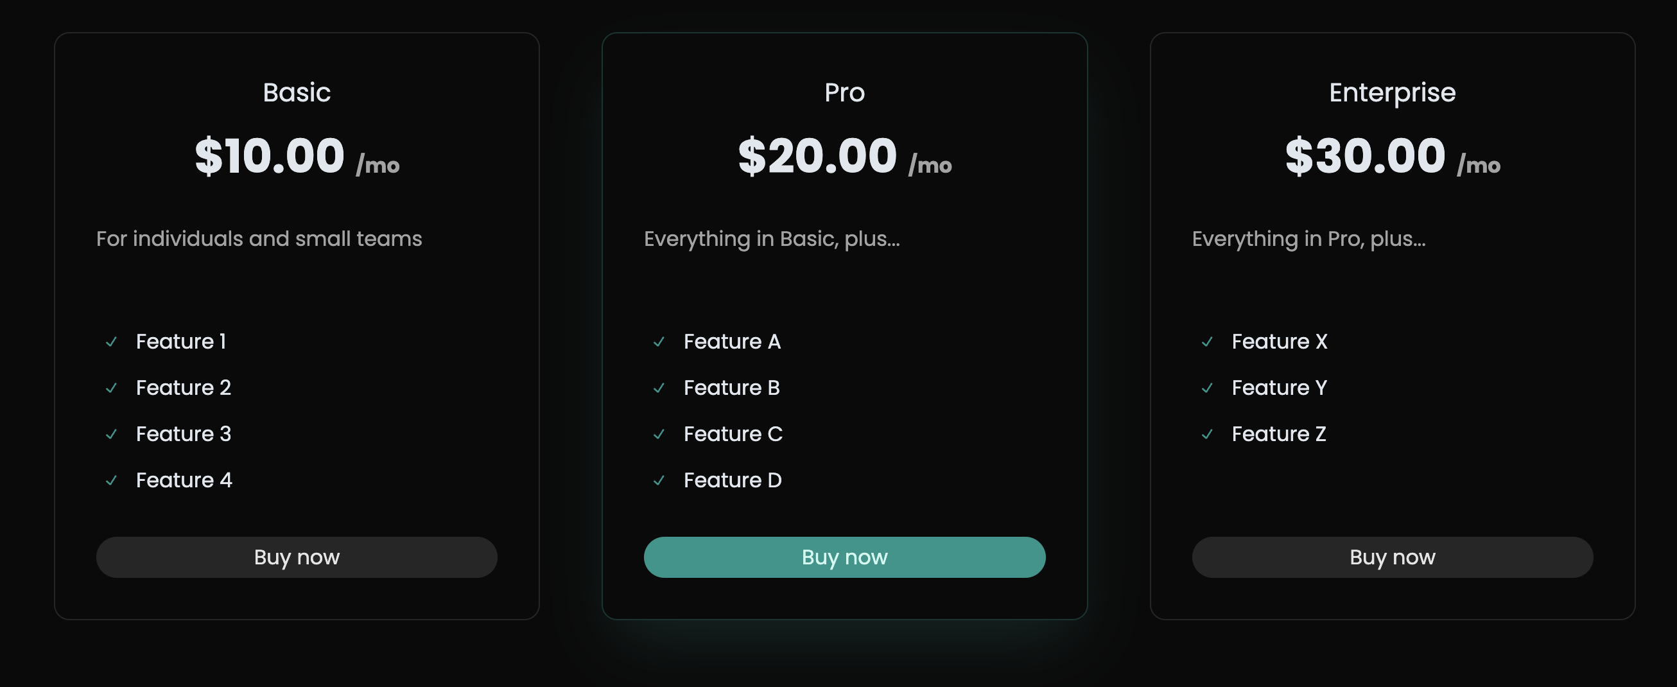This screenshot has width=1677, height=687.
Task: Click the checkmark icon beside Feature 3
Action: (111, 434)
